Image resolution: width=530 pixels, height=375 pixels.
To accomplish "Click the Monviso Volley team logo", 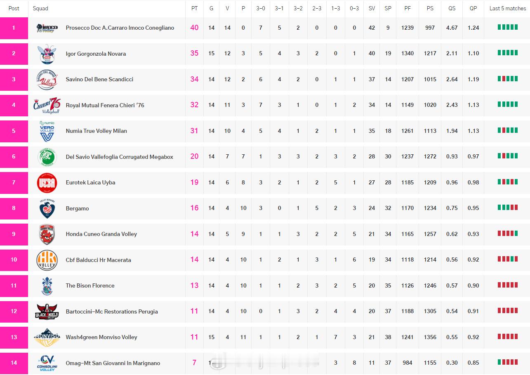I will (x=47, y=337).
